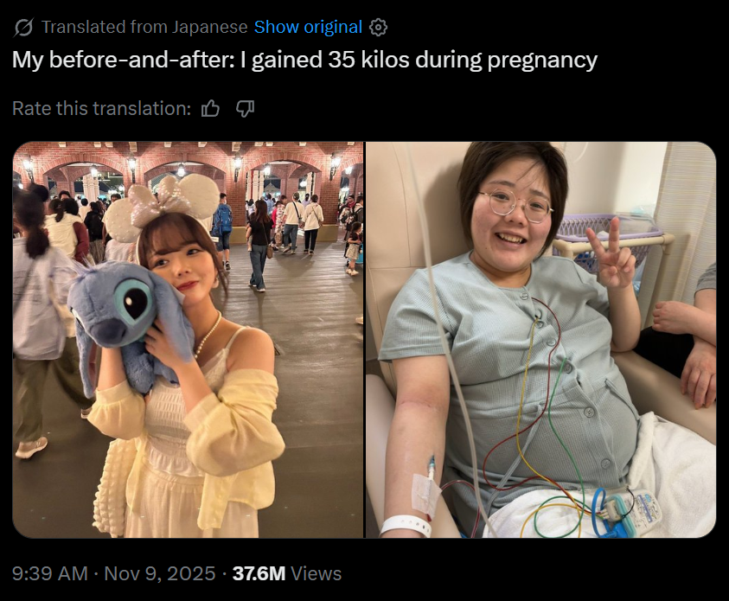Rate the translation with thumbs down
This screenshot has height=601, width=729.
(245, 109)
